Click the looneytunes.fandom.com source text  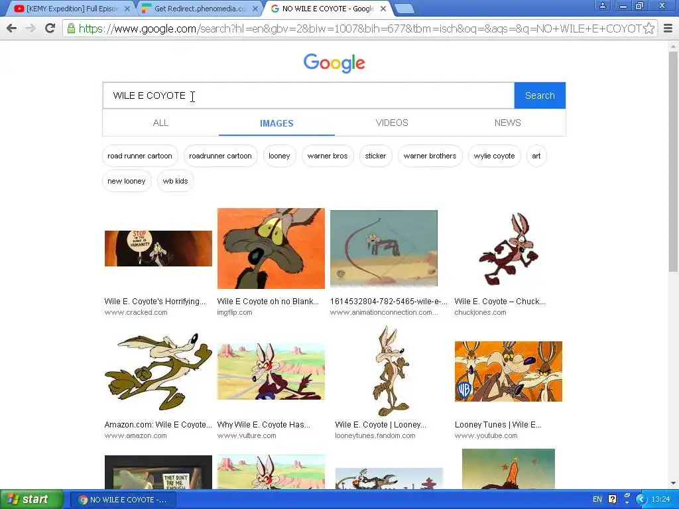tap(375, 436)
